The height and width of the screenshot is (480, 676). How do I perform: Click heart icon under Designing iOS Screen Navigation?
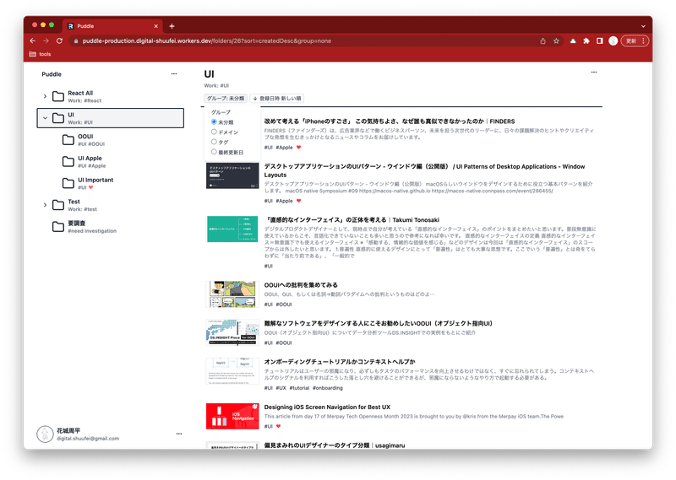tap(279, 427)
